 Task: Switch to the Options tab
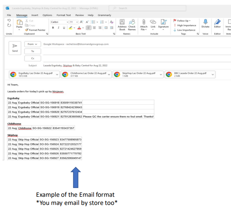click(47, 15)
